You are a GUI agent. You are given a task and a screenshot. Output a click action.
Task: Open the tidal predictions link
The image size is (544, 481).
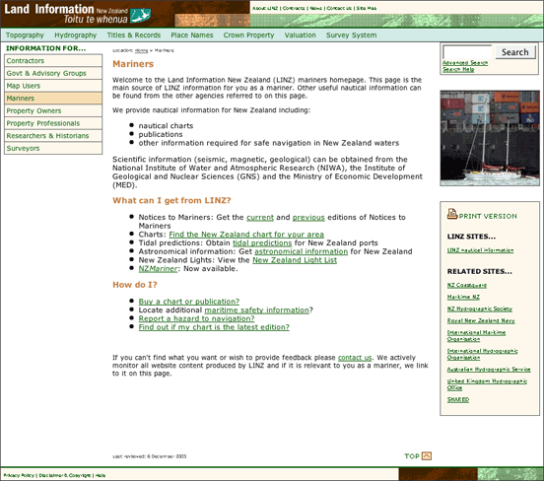pyautogui.click(x=262, y=242)
